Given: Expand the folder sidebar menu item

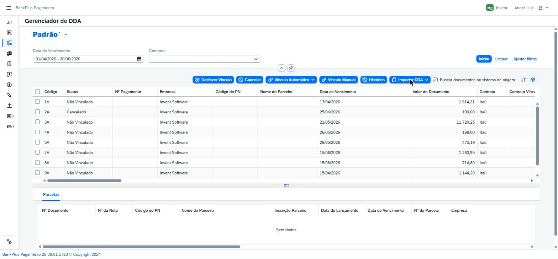Looking at the screenshot, I should coord(10,126).
